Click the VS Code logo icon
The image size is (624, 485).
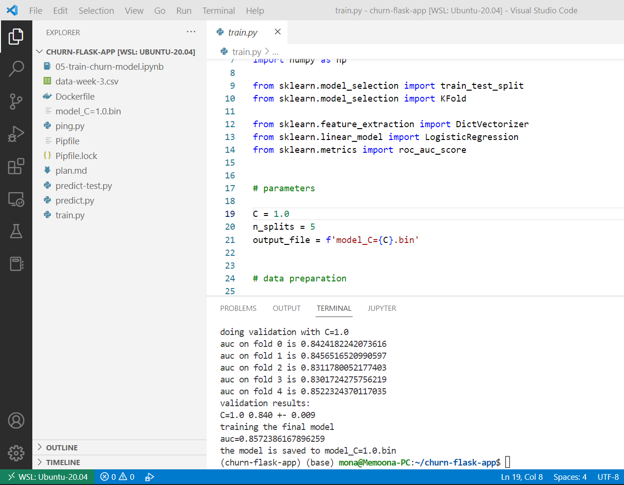click(12, 10)
